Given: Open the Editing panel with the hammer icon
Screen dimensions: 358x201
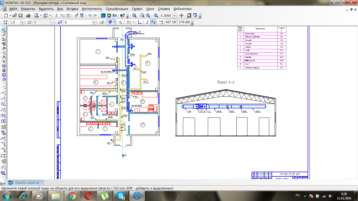Looking at the screenshot, I should 4,48.
